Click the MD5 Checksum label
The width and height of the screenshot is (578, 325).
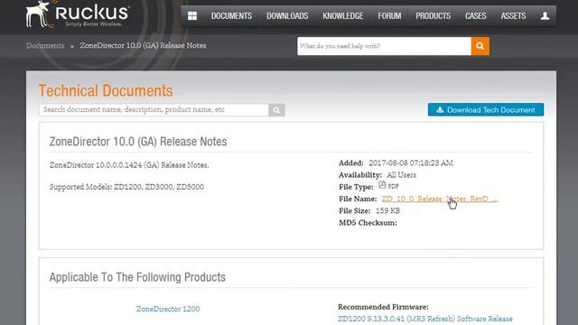368,223
